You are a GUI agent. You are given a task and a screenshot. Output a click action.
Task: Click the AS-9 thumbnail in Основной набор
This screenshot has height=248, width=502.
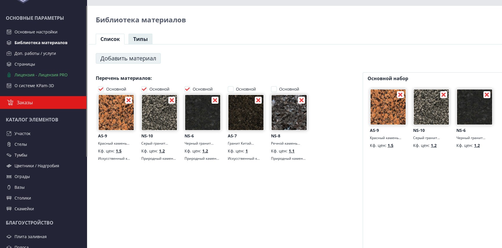coord(388,107)
